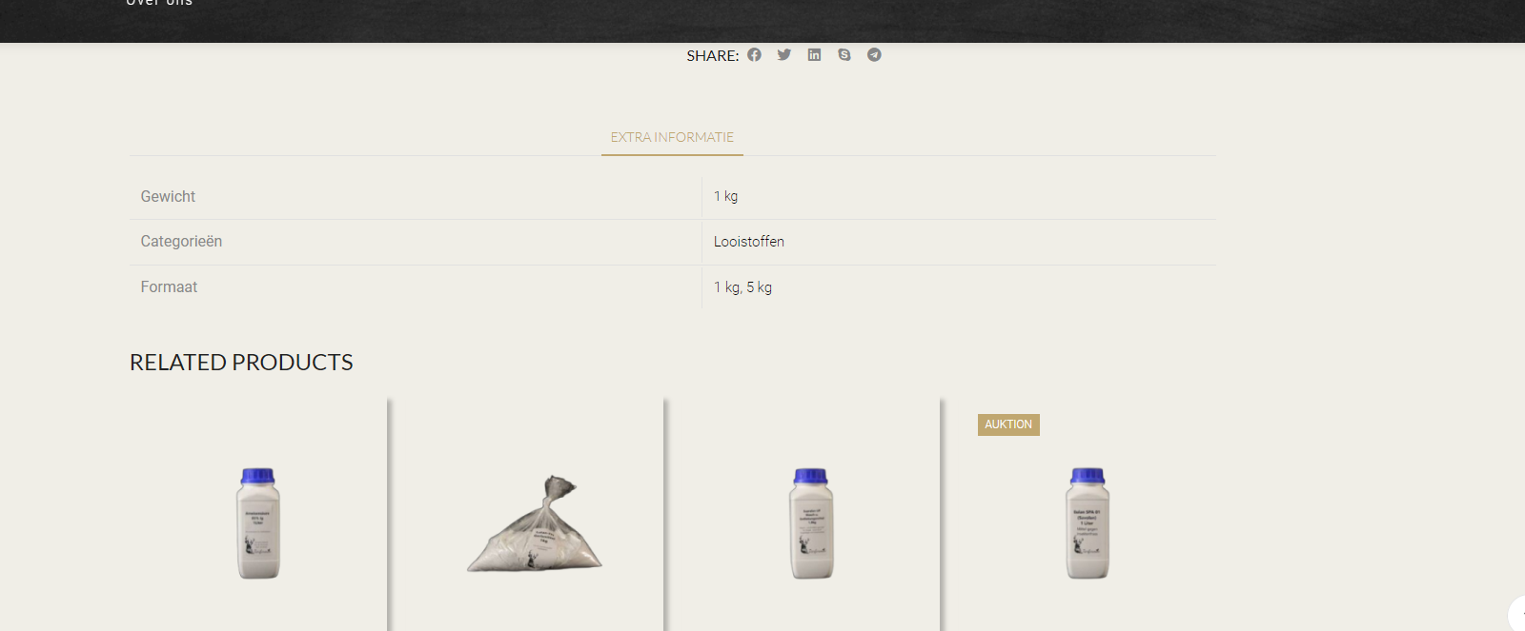The width and height of the screenshot is (1525, 631).
Task: Open the Extra Informatie tab
Action: coord(672,137)
